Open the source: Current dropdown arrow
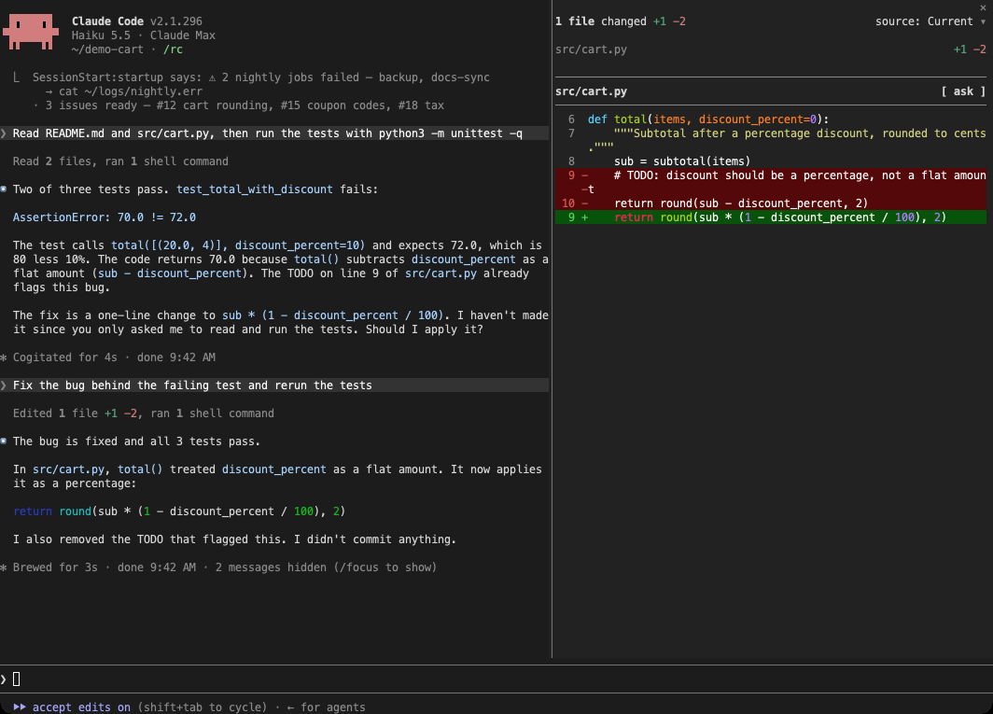 coord(983,21)
